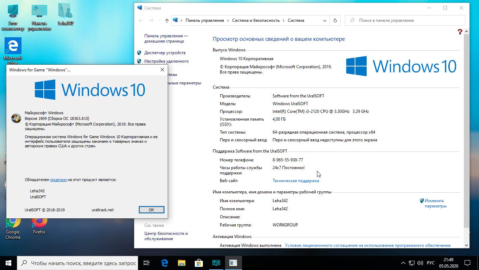Refresh the Система page
479x270 pixels.
tap(335, 20)
